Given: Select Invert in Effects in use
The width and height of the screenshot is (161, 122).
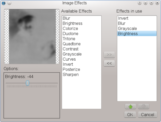Looking at the screenshot, I should pyautogui.click(x=123, y=18).
